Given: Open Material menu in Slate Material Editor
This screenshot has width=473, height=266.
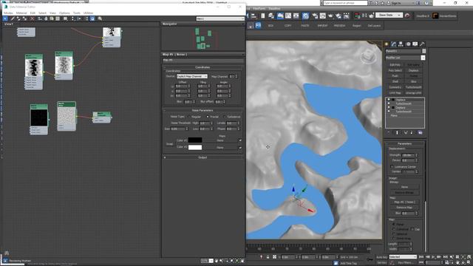Looking at the screenshot, I should [x=21, y=13].
